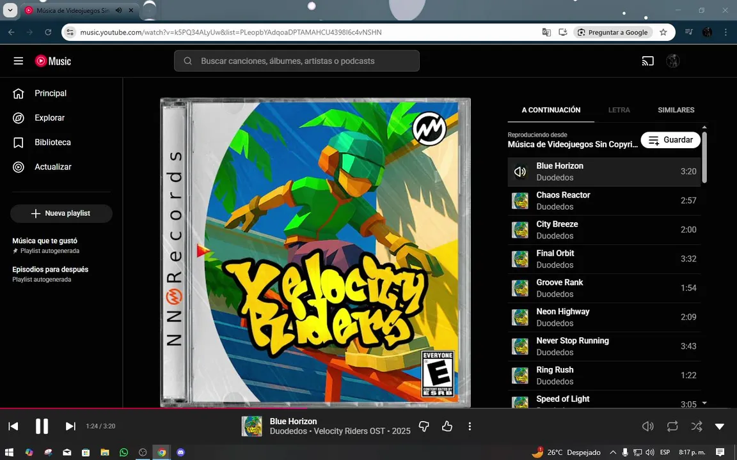Focus the Buscar canciones search field
Viewport: 737px width, 460px height.
pos(297,61)
